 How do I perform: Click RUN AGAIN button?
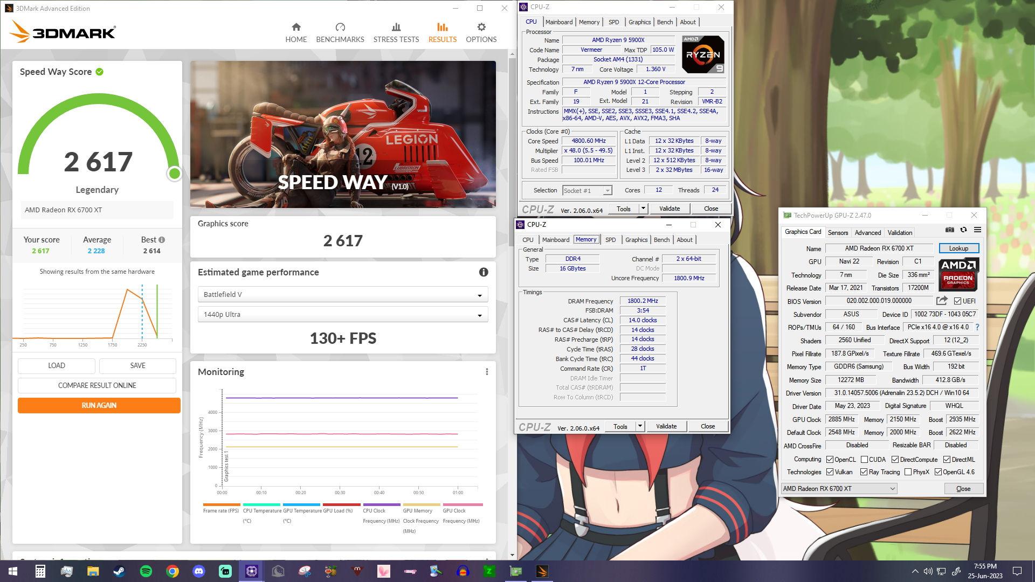pyautogui.click(x=99, y=405)
